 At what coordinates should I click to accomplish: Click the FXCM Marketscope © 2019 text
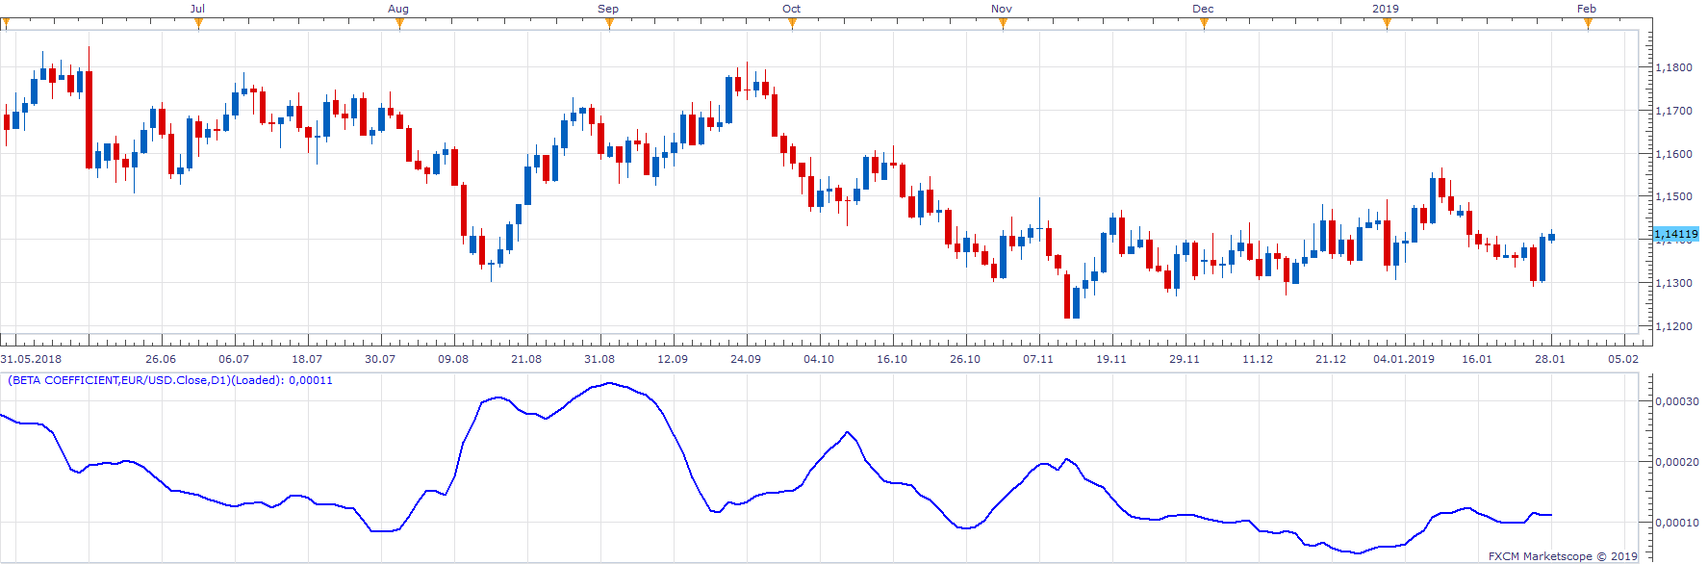coord(1563,556)
